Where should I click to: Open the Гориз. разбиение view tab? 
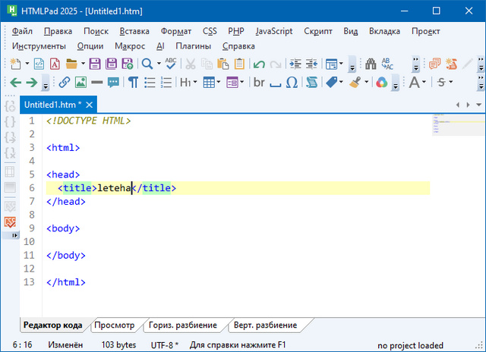182,325
